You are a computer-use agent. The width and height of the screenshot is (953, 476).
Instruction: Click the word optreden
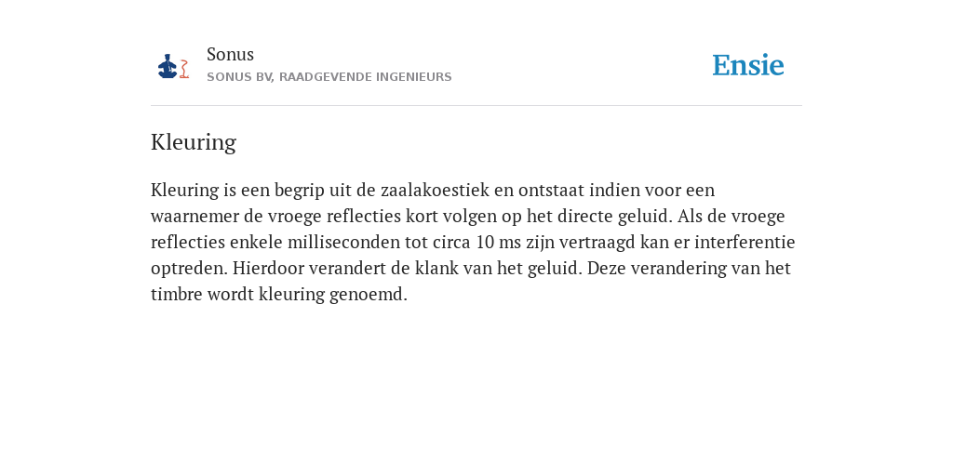pos(189,269)
